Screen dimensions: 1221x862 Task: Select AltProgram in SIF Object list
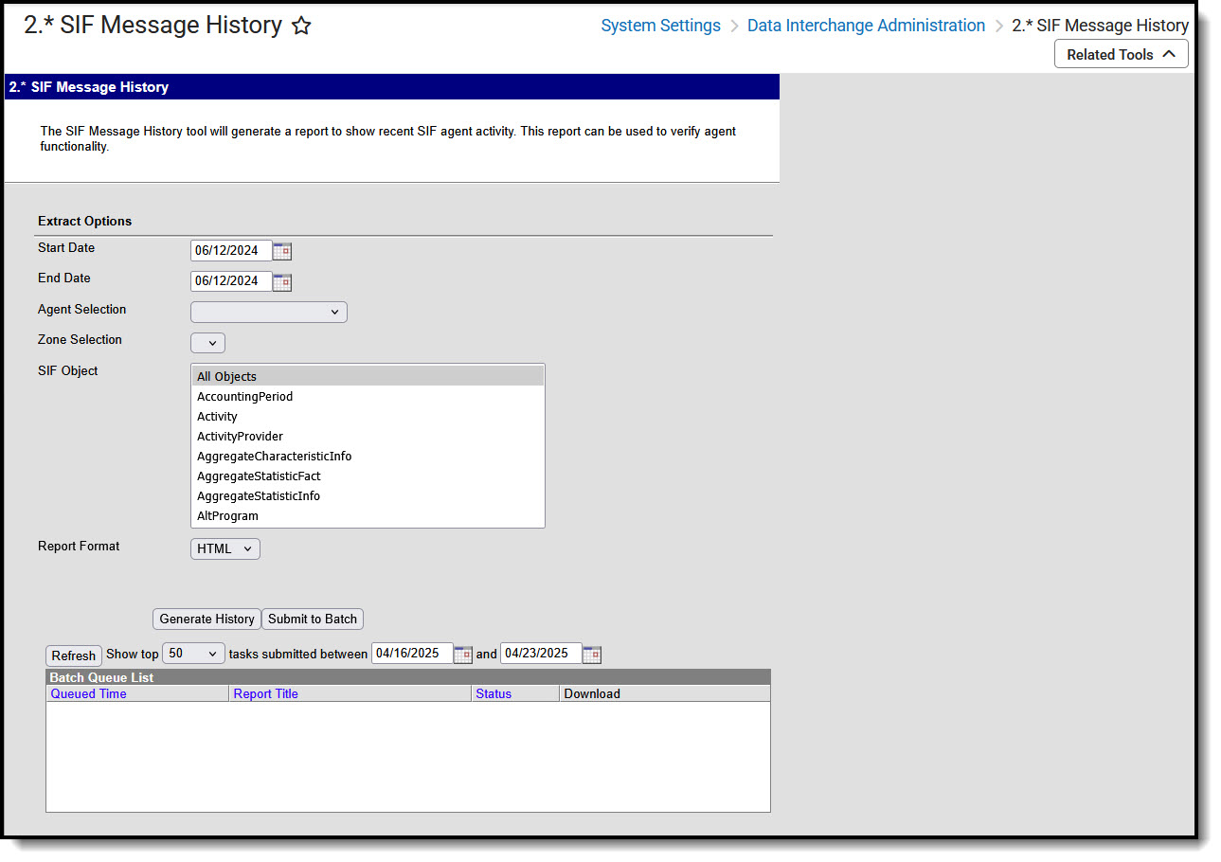pyautogui.click(x=368, y=516)
